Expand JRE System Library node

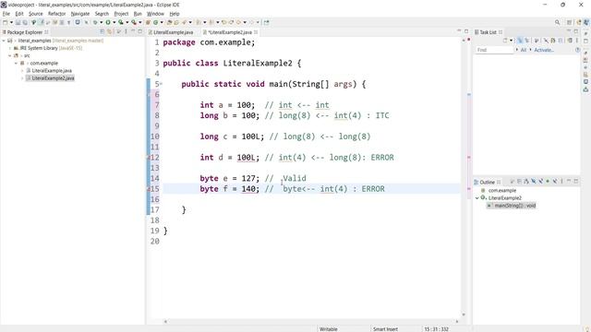[x=10, y=48]
